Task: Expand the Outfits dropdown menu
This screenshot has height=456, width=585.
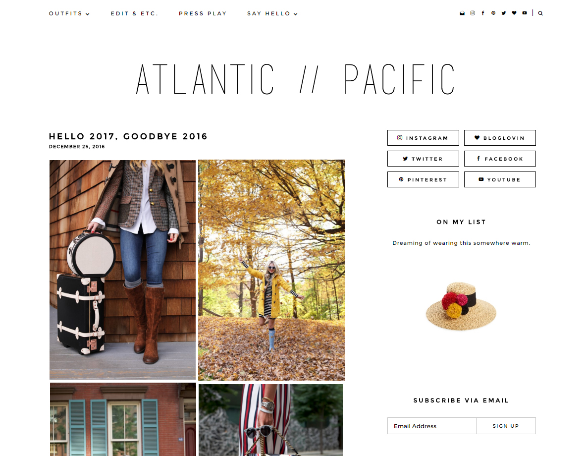Action: click(69, 13)
